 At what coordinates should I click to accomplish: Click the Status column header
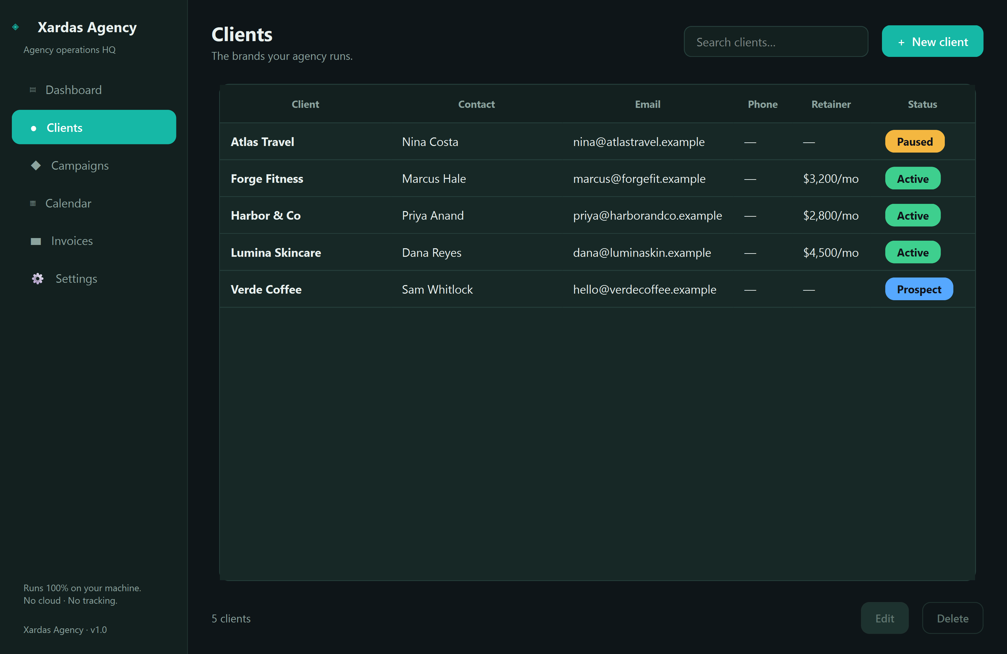922,105
